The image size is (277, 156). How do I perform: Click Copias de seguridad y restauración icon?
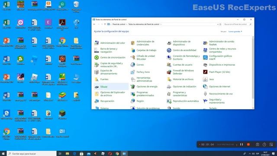97,65
